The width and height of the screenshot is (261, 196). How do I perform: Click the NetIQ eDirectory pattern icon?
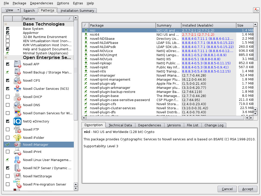[x=17, y=121]
